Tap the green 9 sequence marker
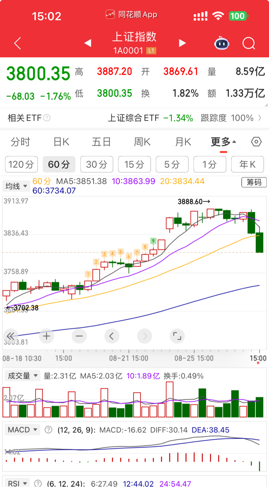The width and height of the screenshot is (269, 487). (x=153, y=241)
